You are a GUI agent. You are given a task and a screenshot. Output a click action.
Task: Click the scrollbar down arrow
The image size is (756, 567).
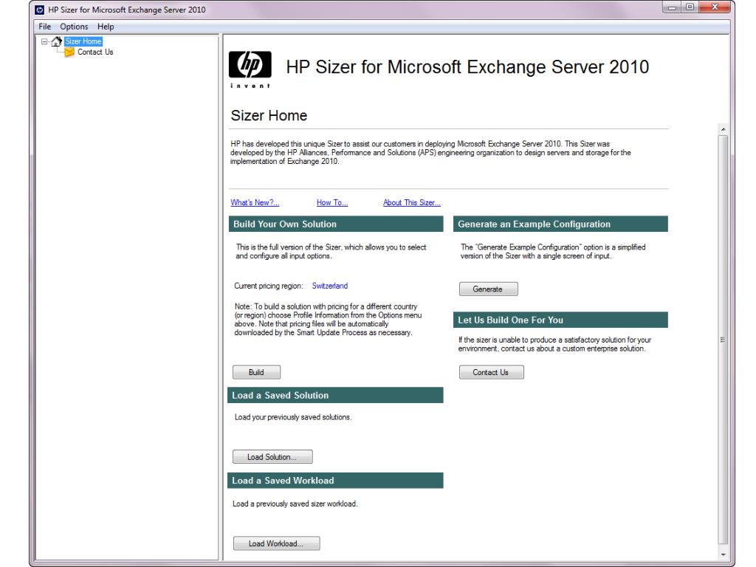[x=724, y=554]
